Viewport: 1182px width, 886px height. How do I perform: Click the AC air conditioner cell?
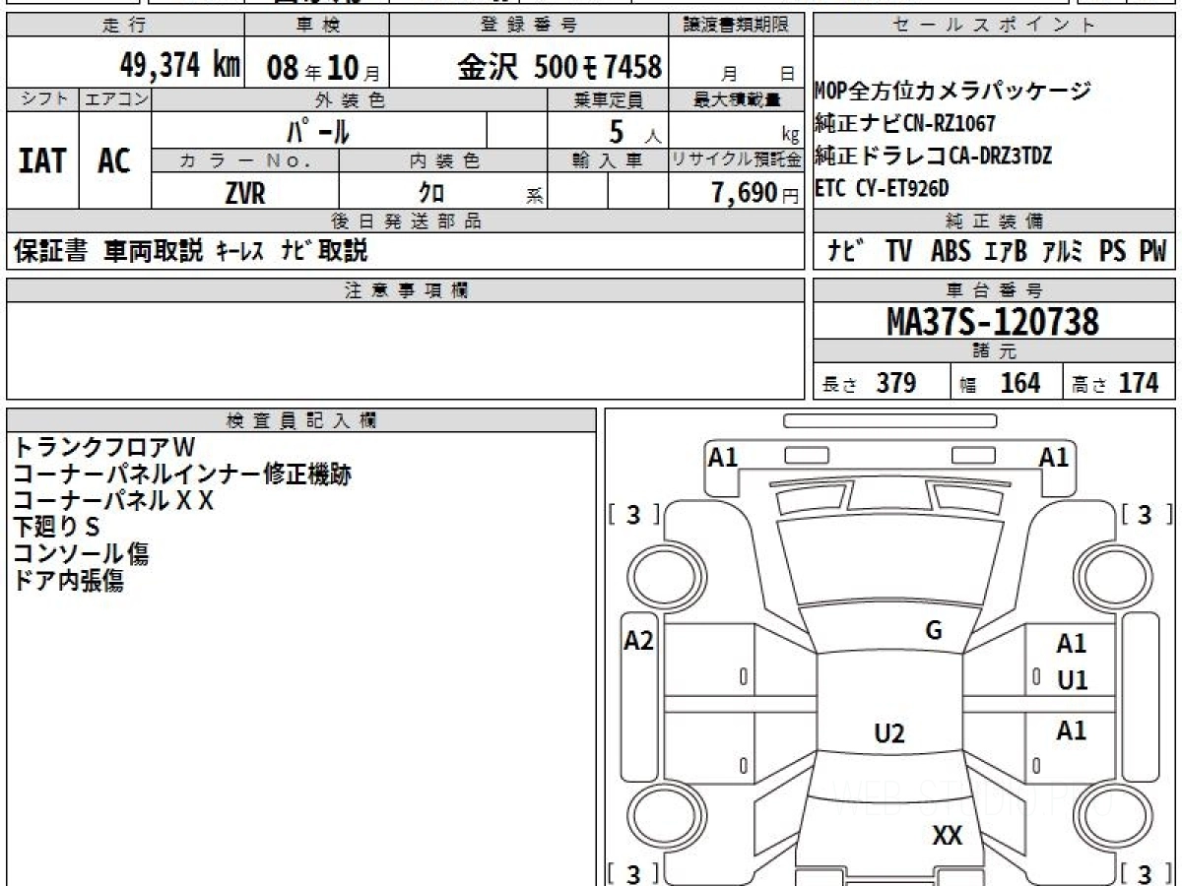click(x=114, y=161)
